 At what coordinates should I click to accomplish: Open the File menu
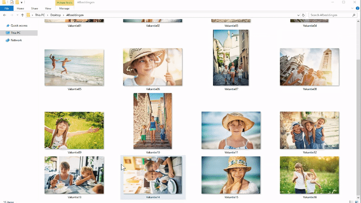(x=7, y=8)
